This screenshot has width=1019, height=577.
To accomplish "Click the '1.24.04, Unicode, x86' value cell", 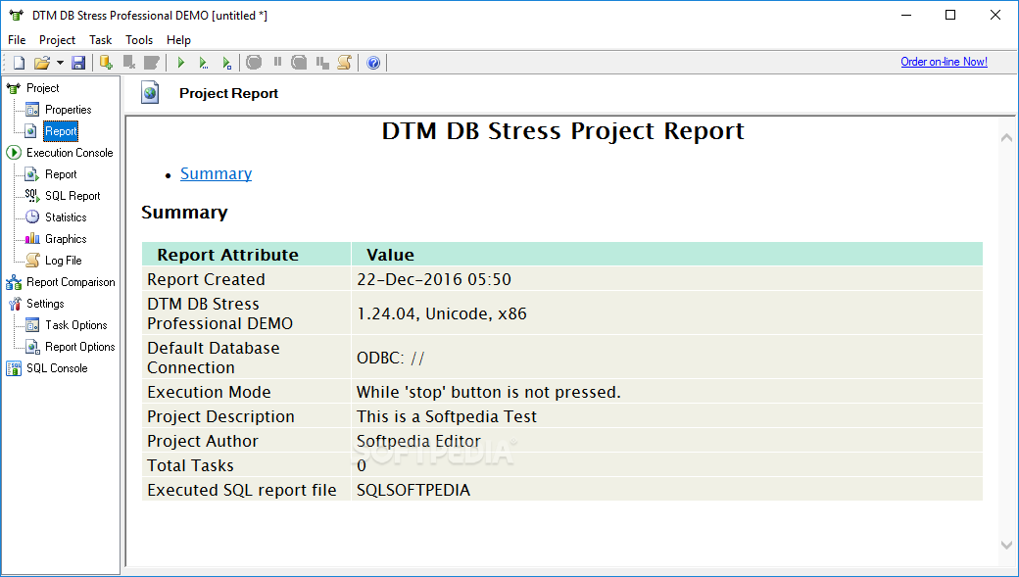I will click(667, 313).
